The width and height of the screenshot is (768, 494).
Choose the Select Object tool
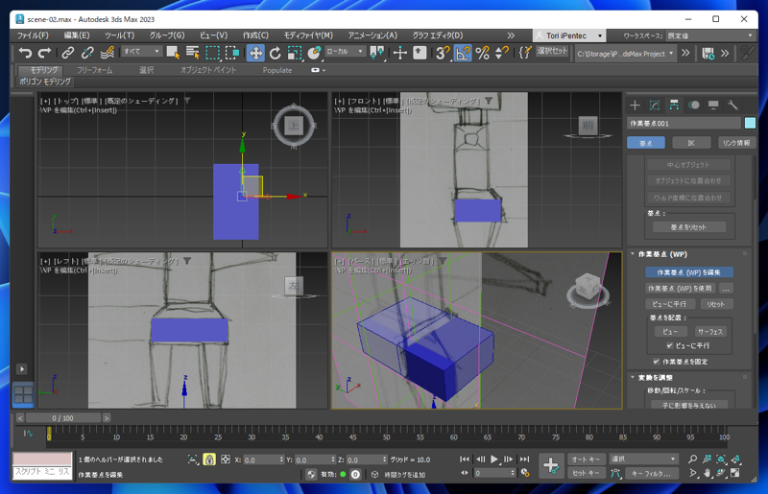tap(173, 53)
